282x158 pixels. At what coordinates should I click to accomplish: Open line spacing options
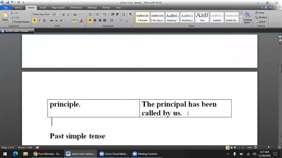[x=112, y=21]
